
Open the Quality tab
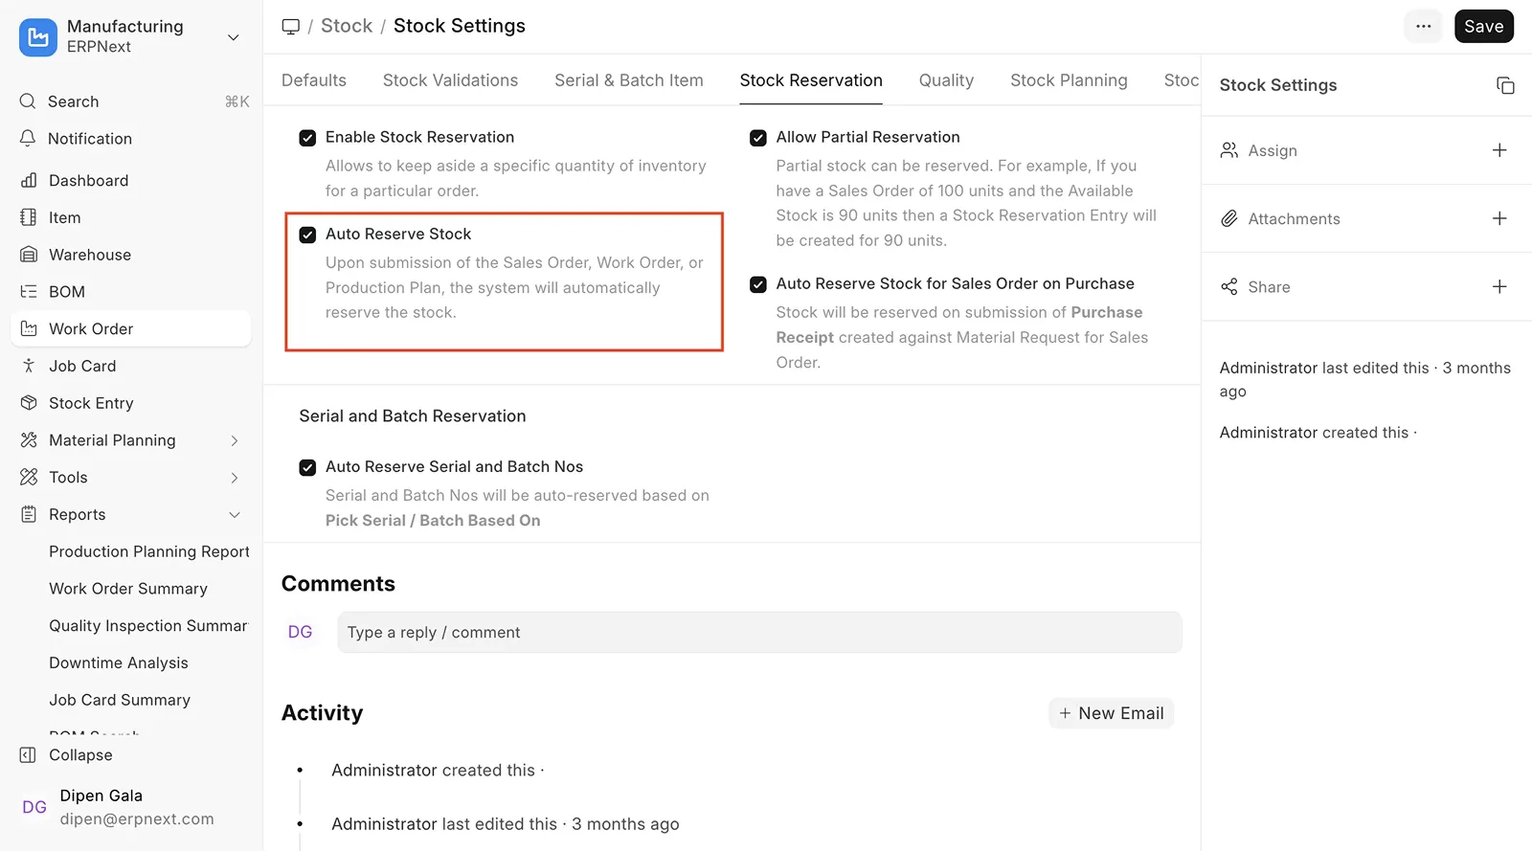(946, 80)
